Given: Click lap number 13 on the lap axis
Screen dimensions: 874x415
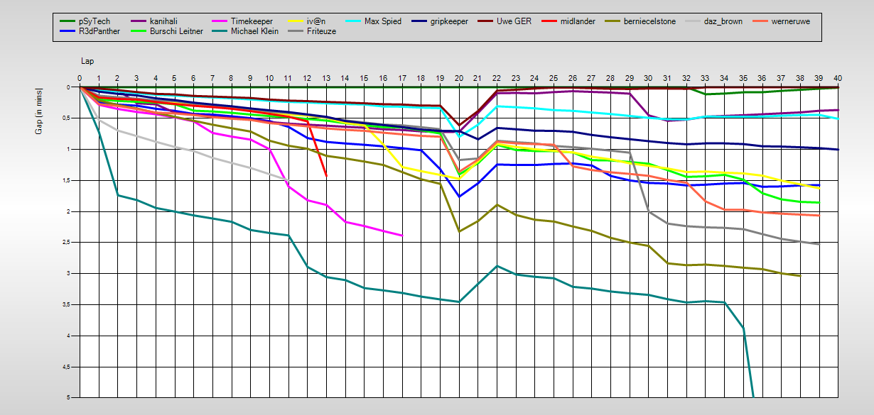Looking at the screenshot, I should click(326, 79).
